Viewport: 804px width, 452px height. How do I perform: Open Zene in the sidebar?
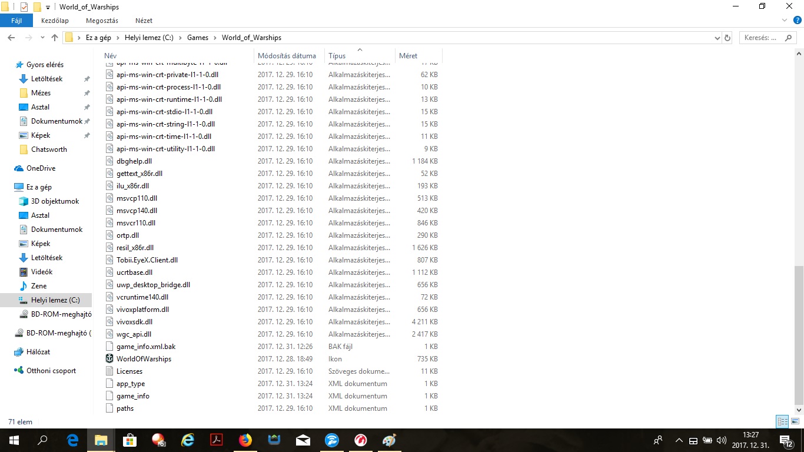tap(39, 286)
